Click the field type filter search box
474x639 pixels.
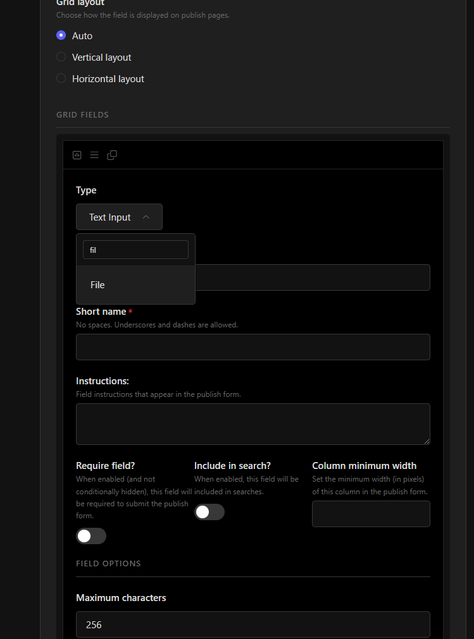pos(135,250)
